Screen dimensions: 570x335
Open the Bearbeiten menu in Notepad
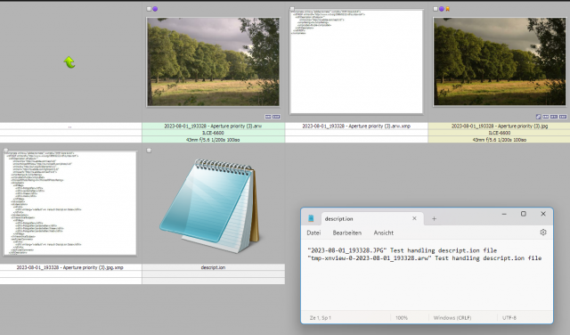[347, 233]
